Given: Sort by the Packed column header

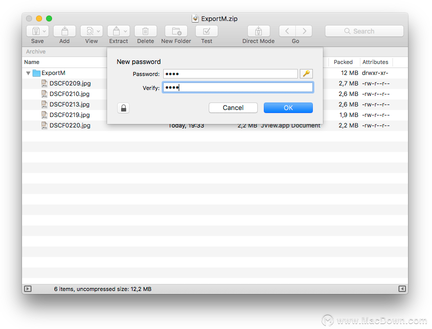Looking at the screenshot, I should tap(343, 62).
